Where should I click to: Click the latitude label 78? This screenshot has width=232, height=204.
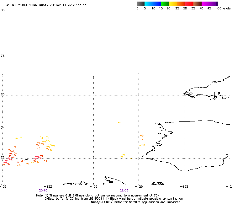[3, 56]
